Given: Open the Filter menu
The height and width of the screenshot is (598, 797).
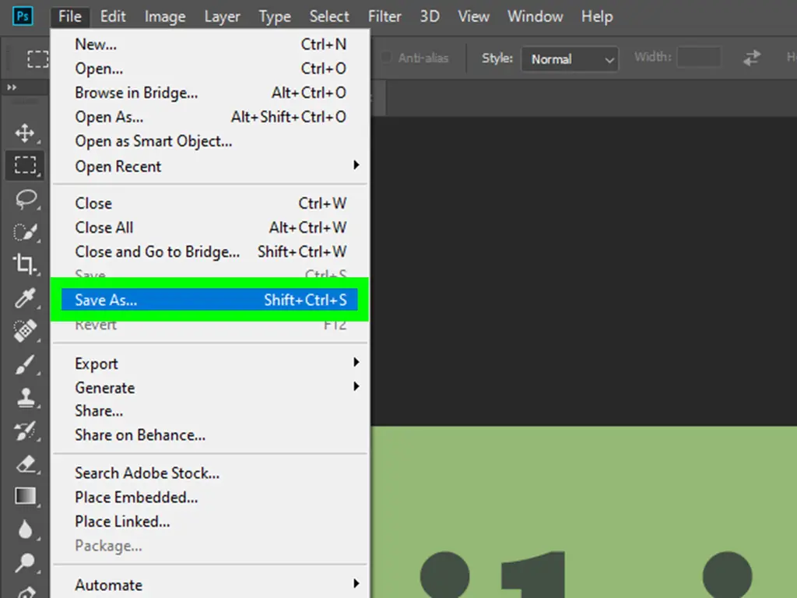Looking at the screenshot, I should [x=384, y=17].
